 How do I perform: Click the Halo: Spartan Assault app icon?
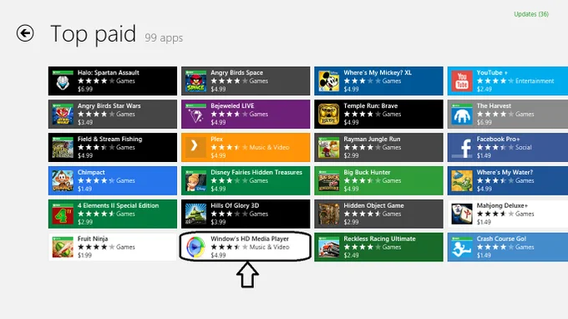[63, 81]
